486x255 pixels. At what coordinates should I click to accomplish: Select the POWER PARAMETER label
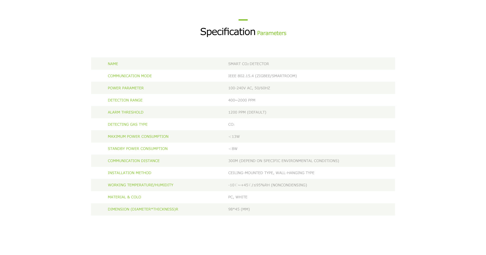(x=126, y=88)
